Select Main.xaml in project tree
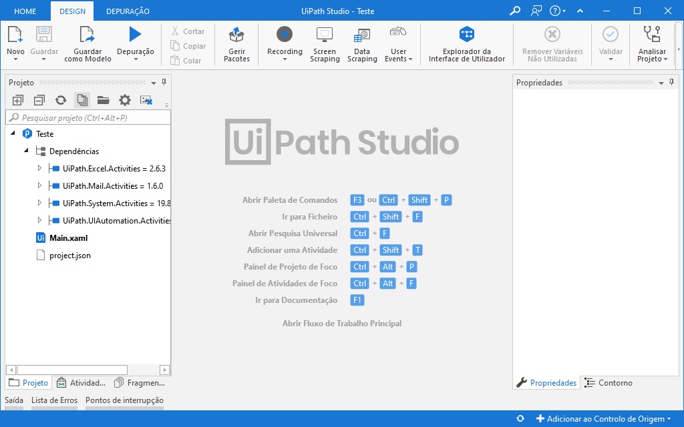 click(69, 238)
